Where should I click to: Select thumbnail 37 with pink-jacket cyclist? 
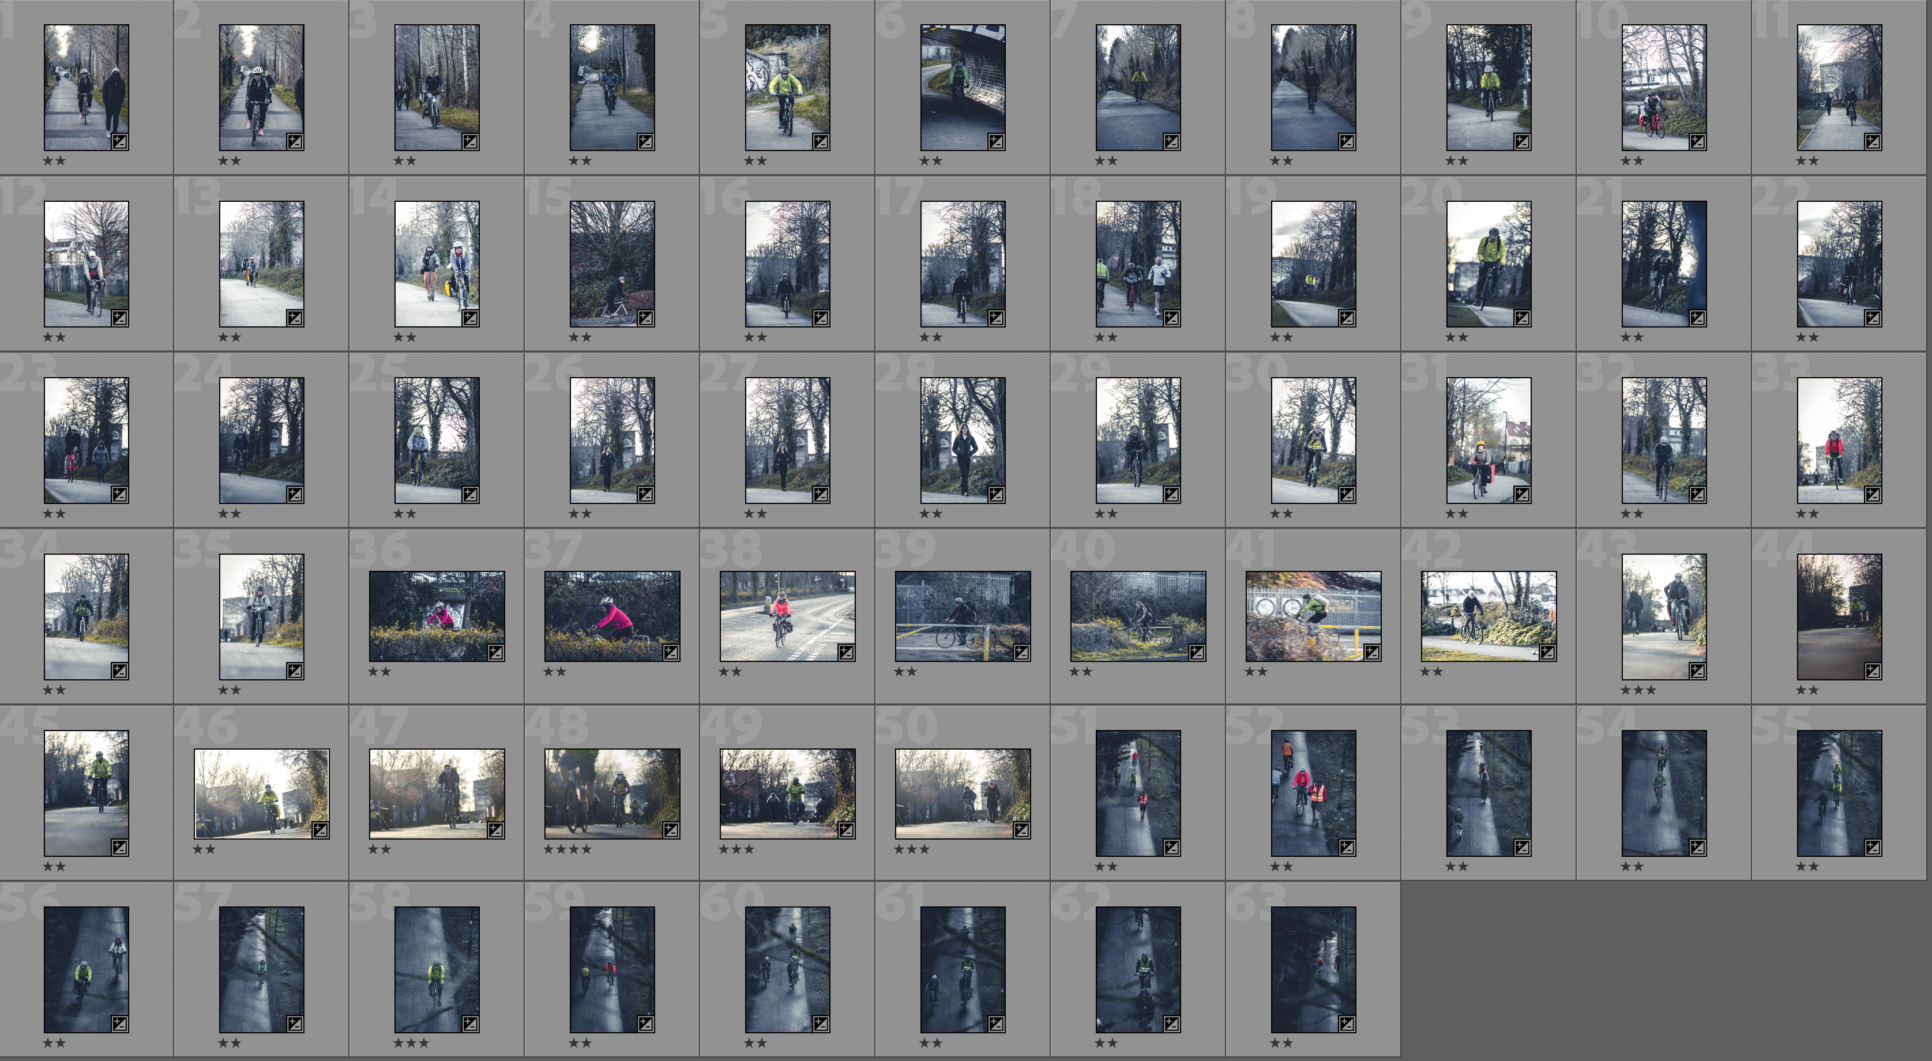tap(612, 616)
